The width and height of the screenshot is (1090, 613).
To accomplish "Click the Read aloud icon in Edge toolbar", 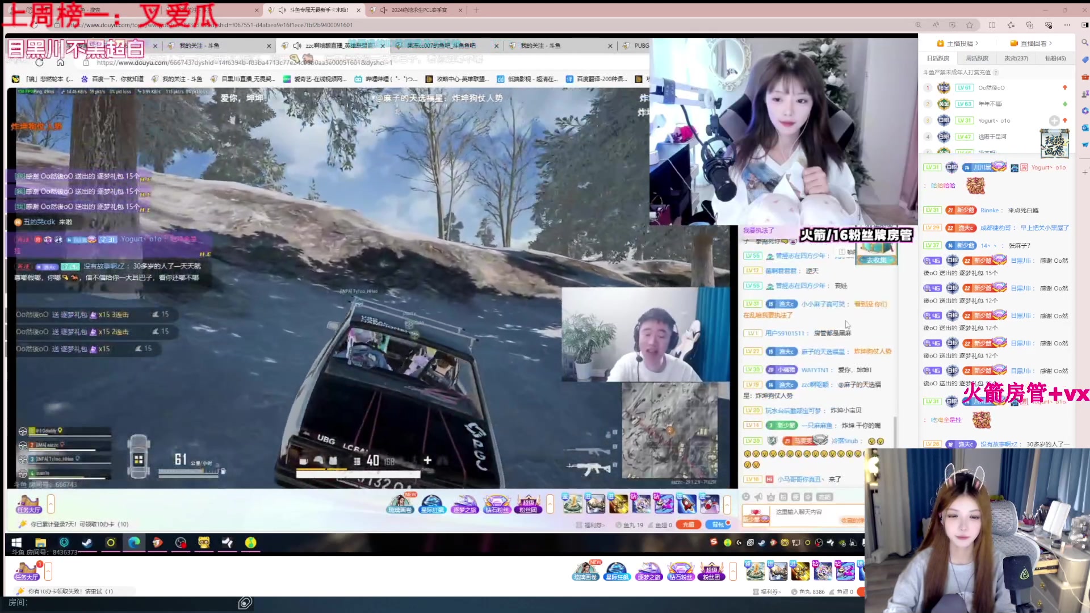I will tap(935, 25).
